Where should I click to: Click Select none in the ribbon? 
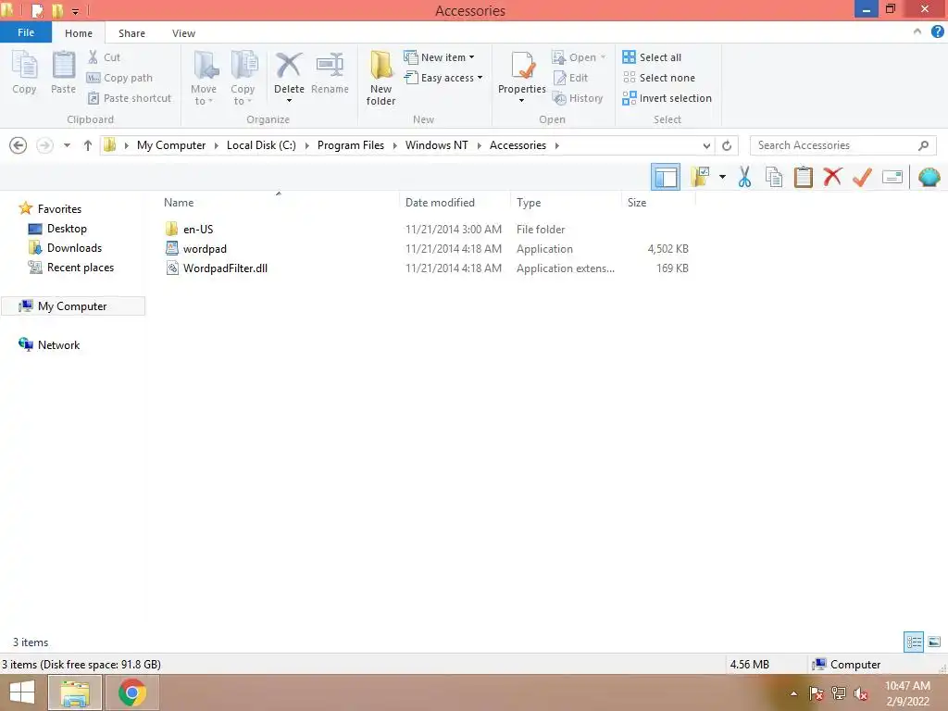point(659,78)
